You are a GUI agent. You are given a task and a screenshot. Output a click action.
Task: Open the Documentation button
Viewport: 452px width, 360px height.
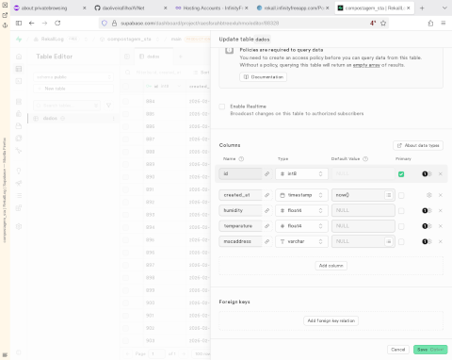click(263, 77)
